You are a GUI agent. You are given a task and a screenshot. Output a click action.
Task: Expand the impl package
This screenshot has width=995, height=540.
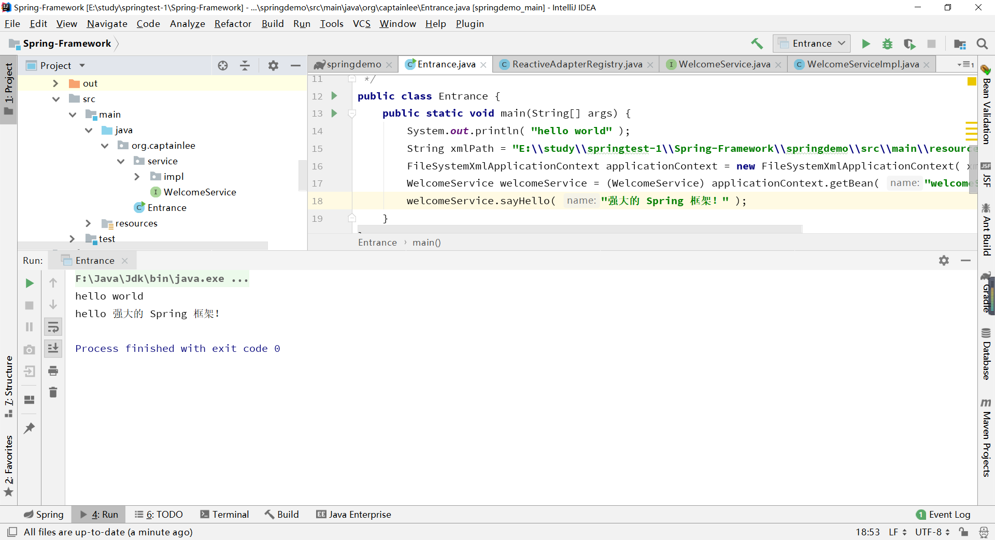[x=136, y=177]
